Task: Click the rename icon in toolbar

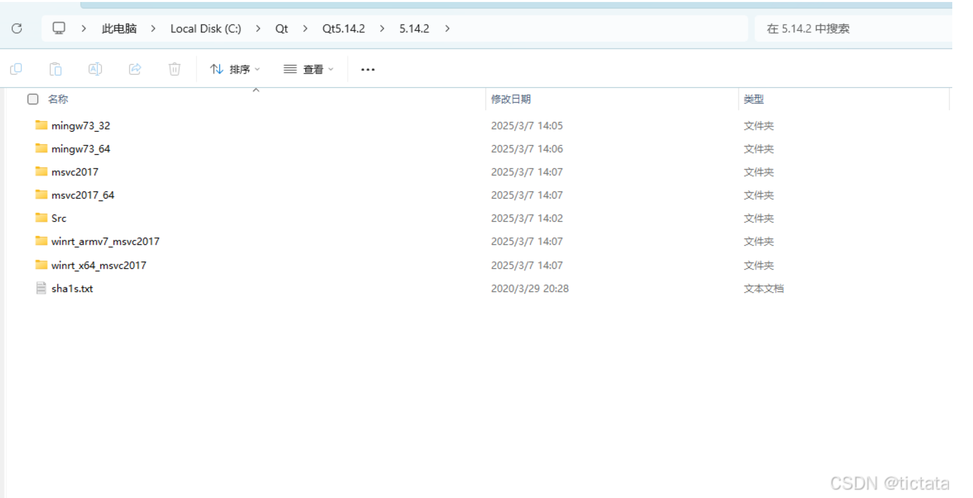Action: click(x=95, y=69)
